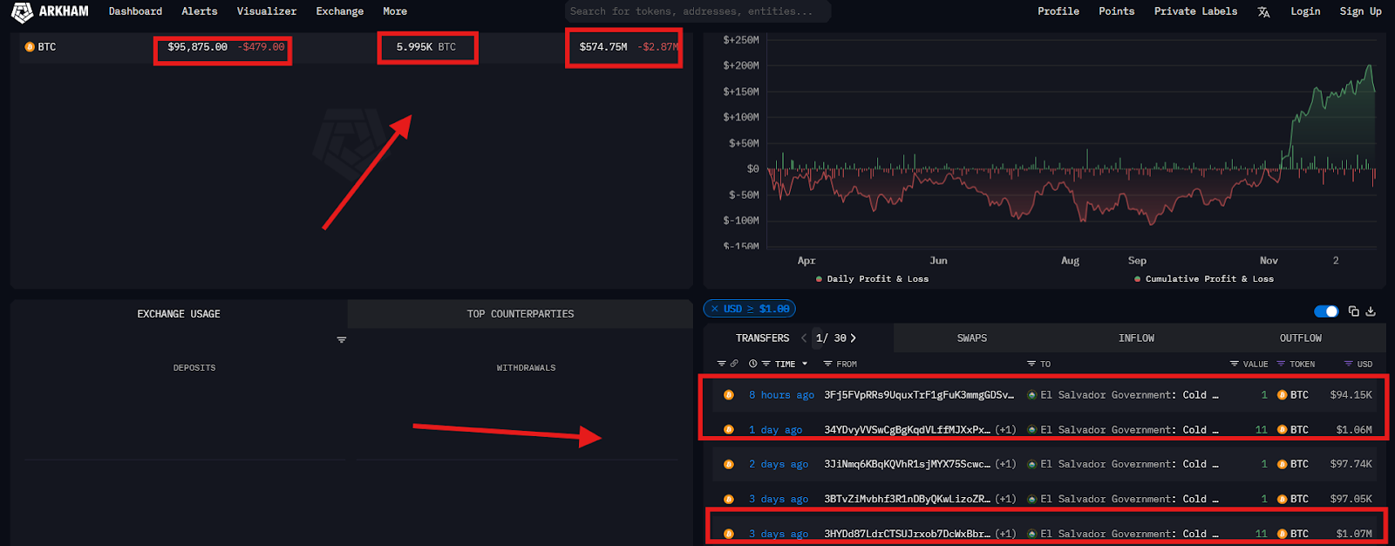Click bitcoin icon of 1 day ago transfer
The height and width of the screenshot is (546, 1395).
729,430
